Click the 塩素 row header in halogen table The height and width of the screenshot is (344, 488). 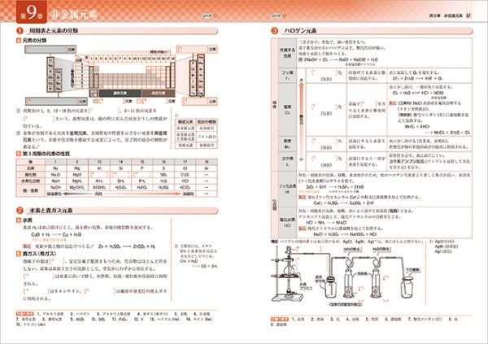pyautogui.click(x=287, y=110)
